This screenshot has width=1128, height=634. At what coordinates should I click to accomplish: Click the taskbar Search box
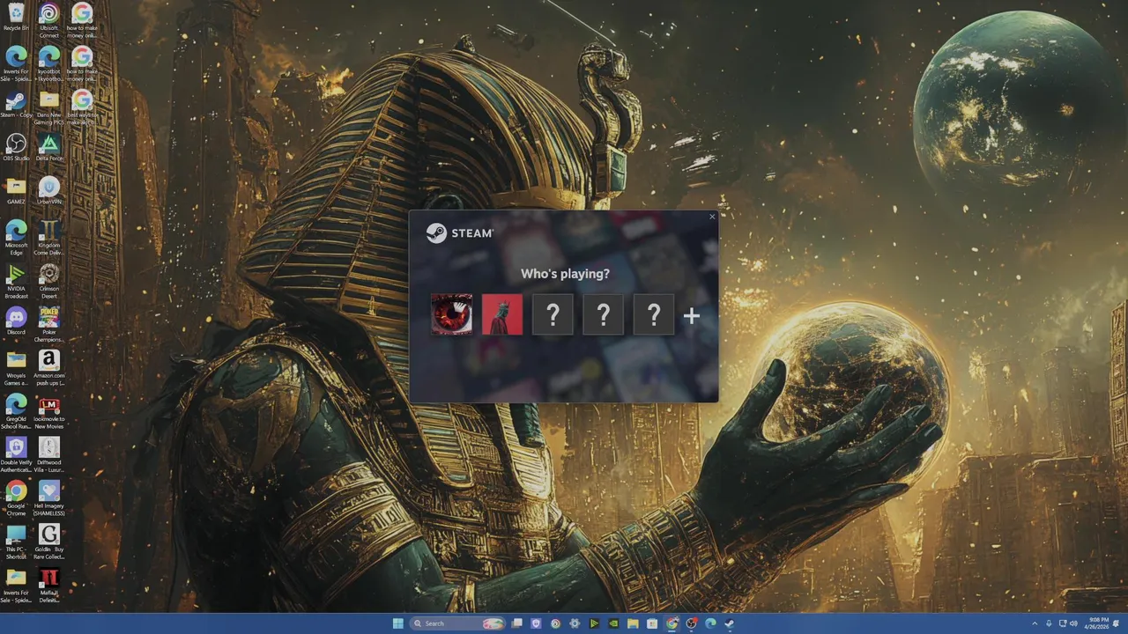pos(457,623)
